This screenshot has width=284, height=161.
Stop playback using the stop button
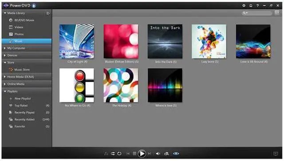pos(134,153)
